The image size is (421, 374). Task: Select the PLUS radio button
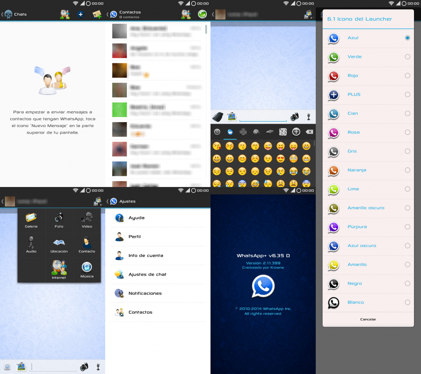(407, 95)
